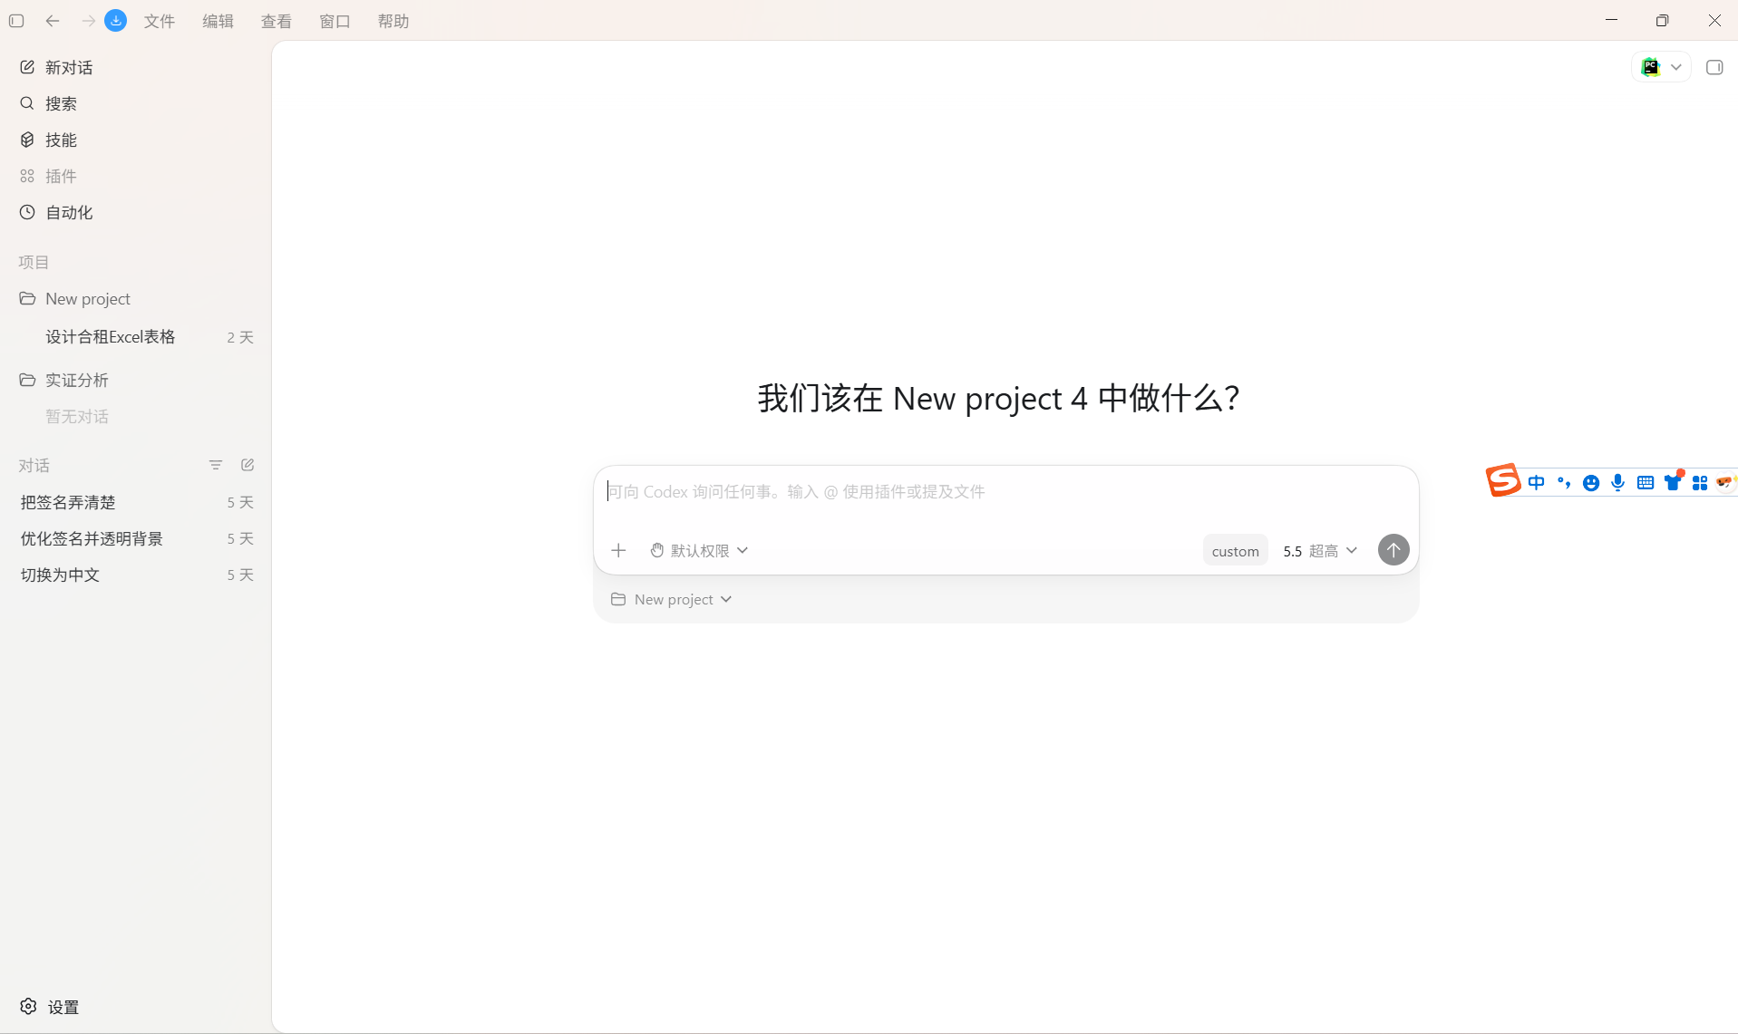Open the 编辑 menu
Viewport: 1738px width, 1034px height.
tap(218, 21)
